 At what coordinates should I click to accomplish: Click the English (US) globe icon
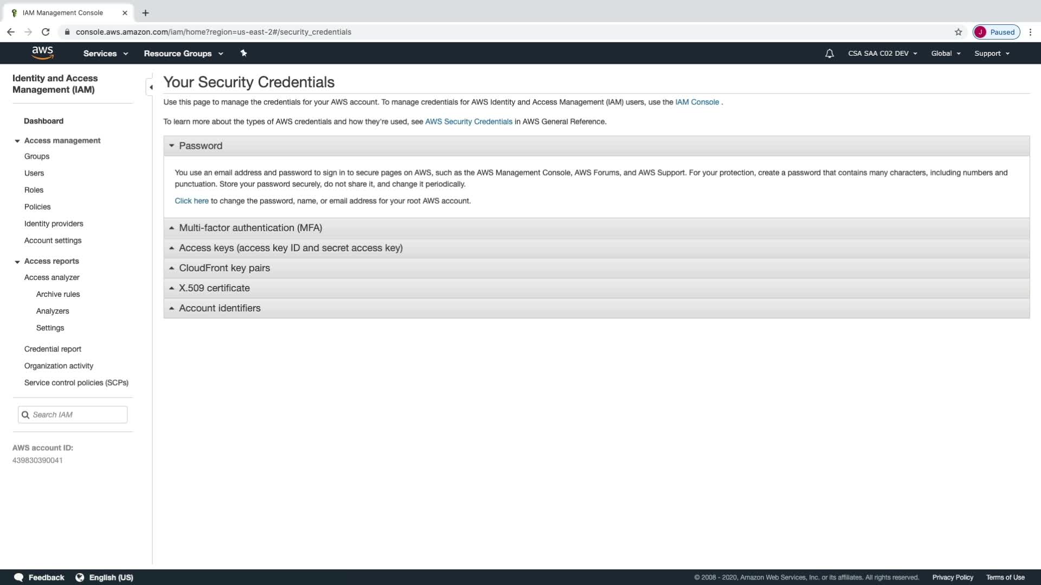80,577
